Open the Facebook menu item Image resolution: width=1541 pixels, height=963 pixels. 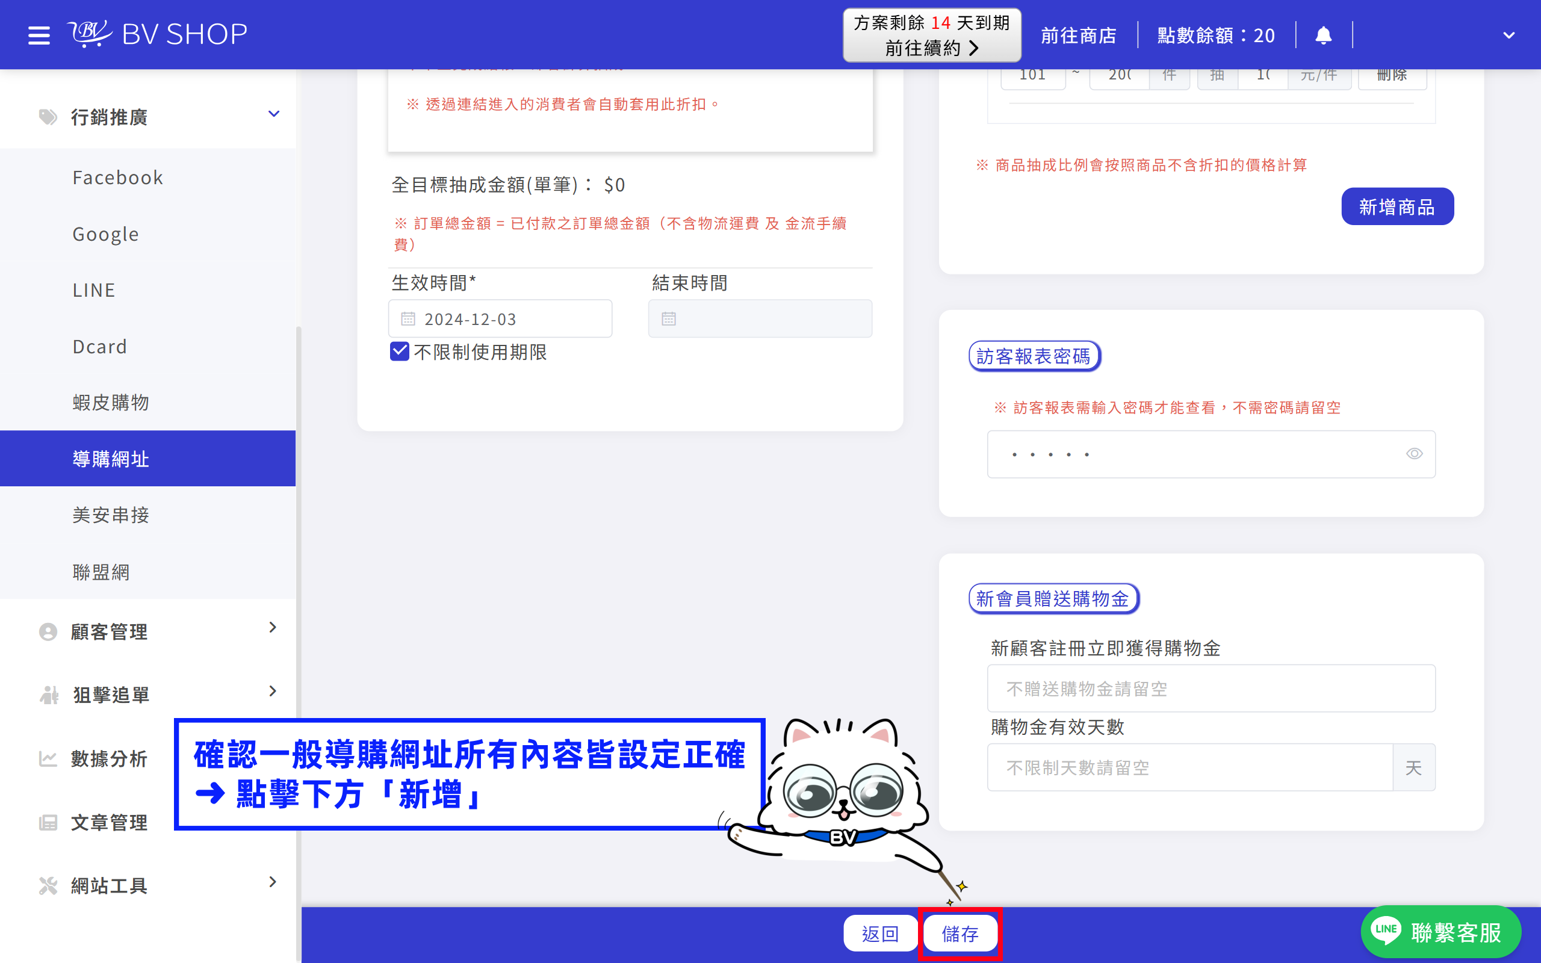coord(147,178)
